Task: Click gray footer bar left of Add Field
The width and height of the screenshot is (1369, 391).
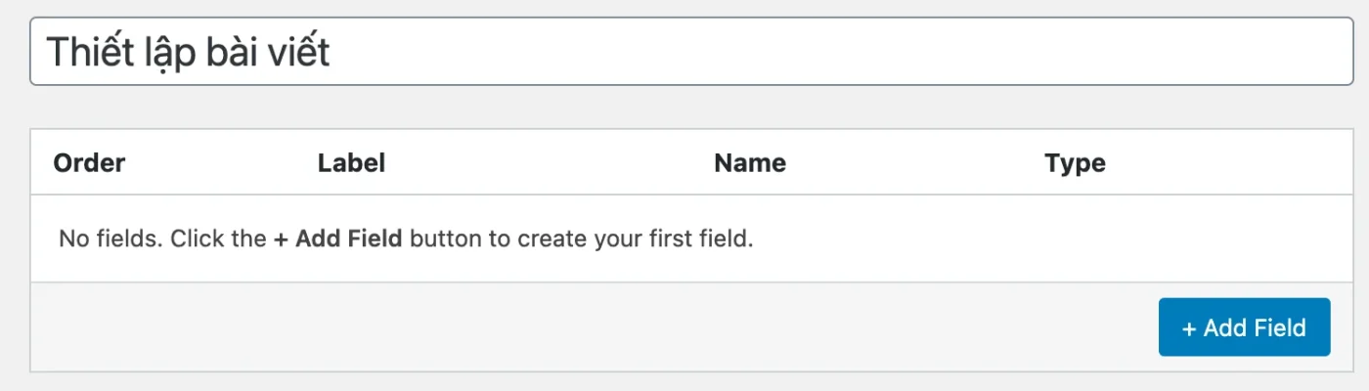Action: (587, 327)
